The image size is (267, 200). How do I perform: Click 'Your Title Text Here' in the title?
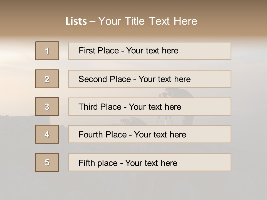tap(148, 21)
